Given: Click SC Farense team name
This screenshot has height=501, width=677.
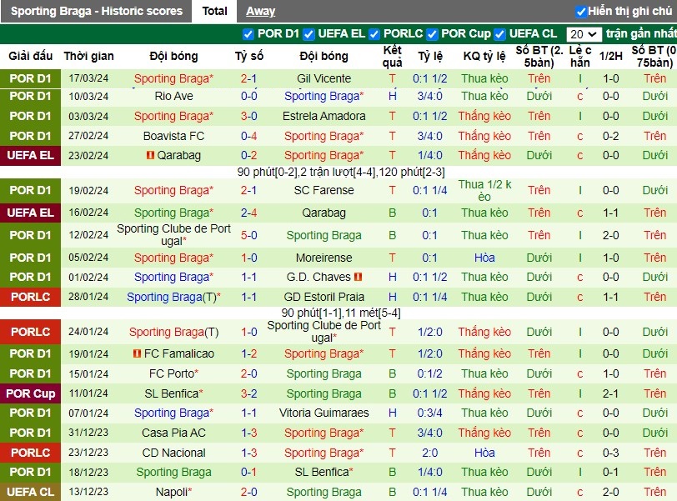Looking at the screenshot, I should click(x=323, y=190).
